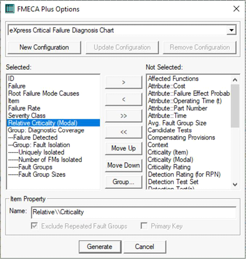246x259 pixels.
Task: Select Number of FMs Isolated entry
Action: click(53, 160)
